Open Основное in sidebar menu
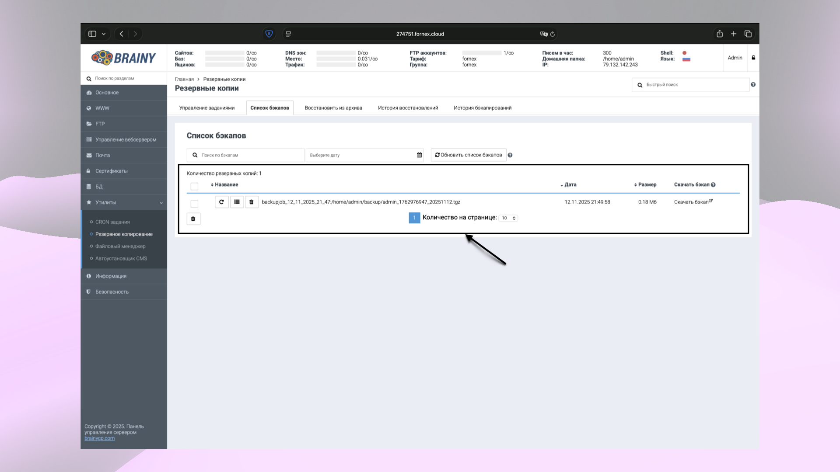This screenshot has width=840, height=472. pyautogui.click(x=124, y=93)
